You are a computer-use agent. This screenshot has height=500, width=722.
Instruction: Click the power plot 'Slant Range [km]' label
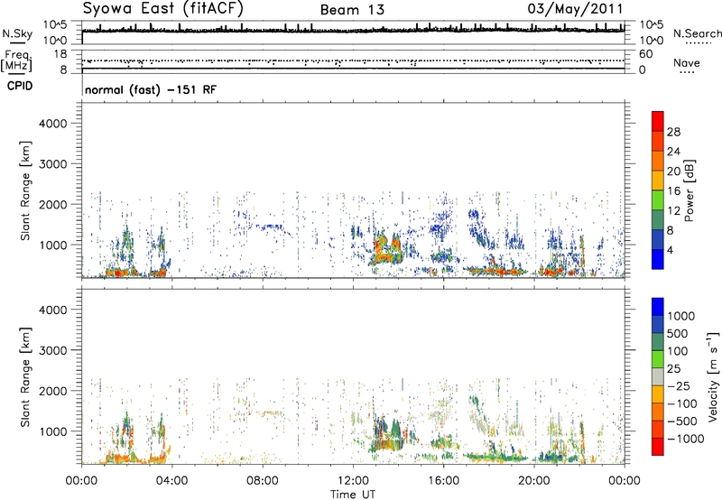(25, 190)
